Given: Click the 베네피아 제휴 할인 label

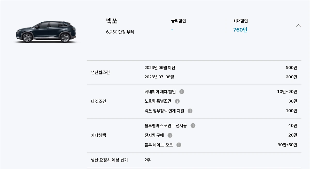Looking at the screenshot, I should pos(160,92).
